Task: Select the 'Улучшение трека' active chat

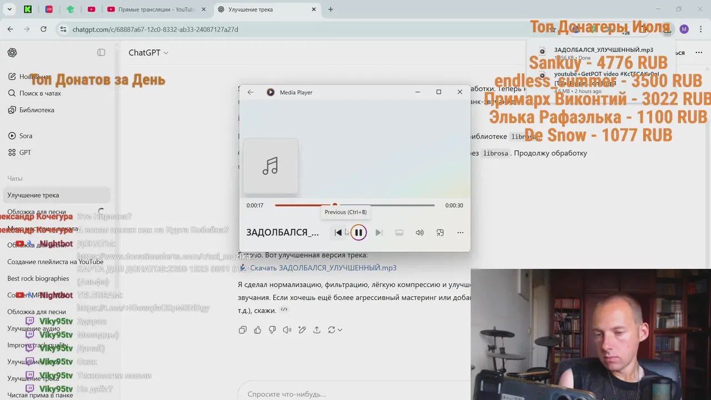Action: pyautogui.click(x=58, y=195)
